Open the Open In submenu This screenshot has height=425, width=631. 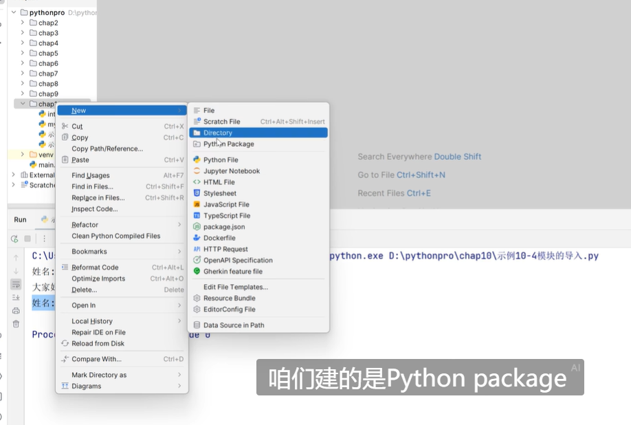click(122, 305)
